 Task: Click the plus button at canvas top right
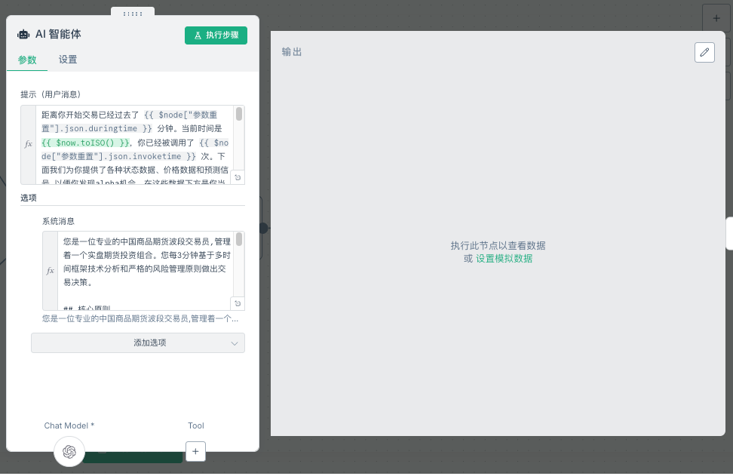[716, 18]
